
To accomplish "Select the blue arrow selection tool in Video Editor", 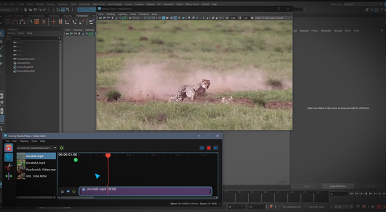I will (9, 158).
